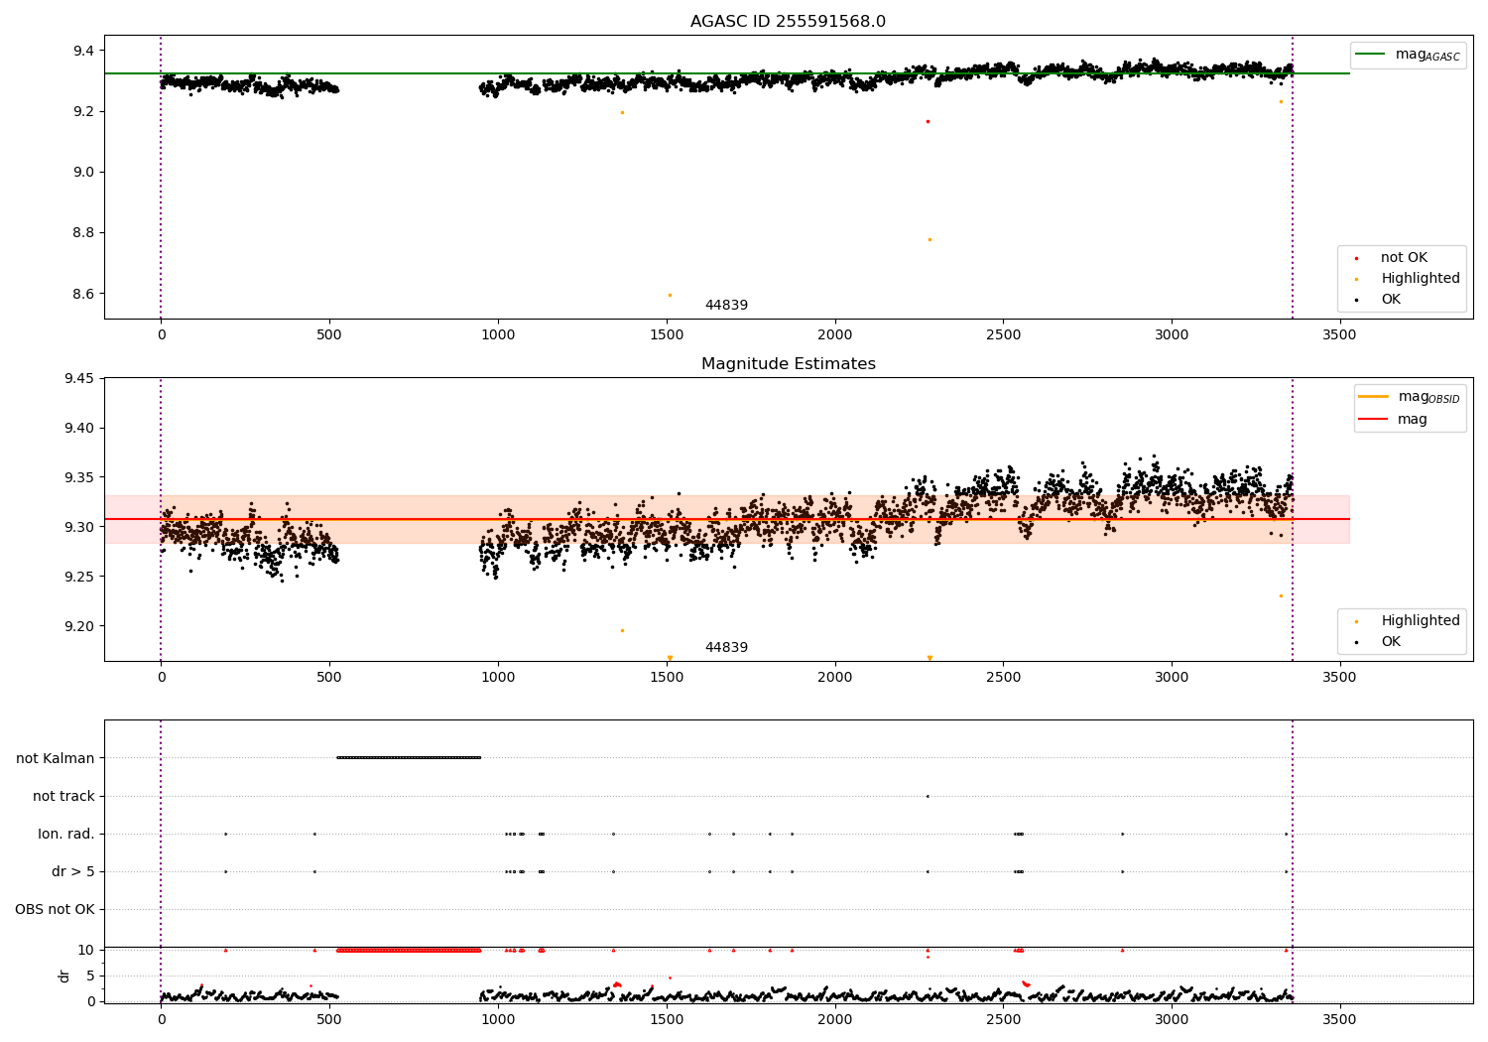Click the 9.4 y-axis tick label in top plot
1488x1042 pixels.
pyautogui.click(x=82, y=51)
